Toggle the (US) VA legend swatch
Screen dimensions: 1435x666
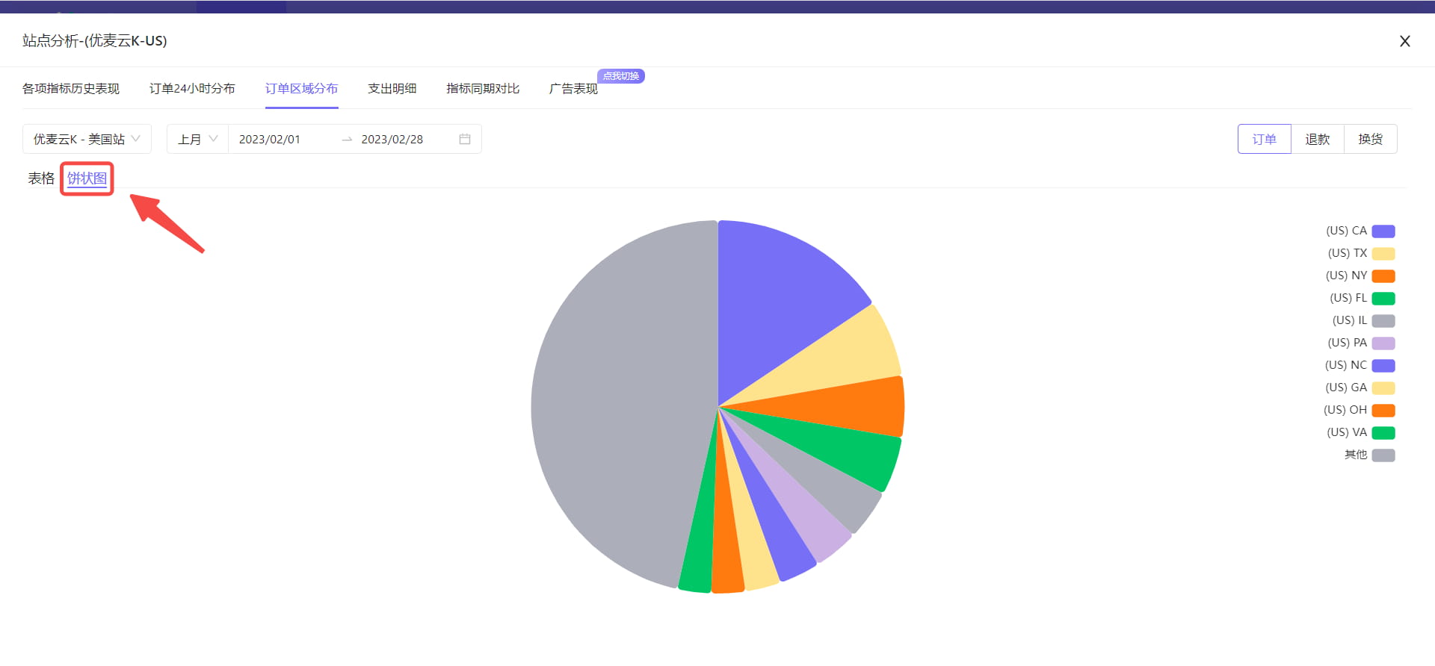(x=1383, y=433)
